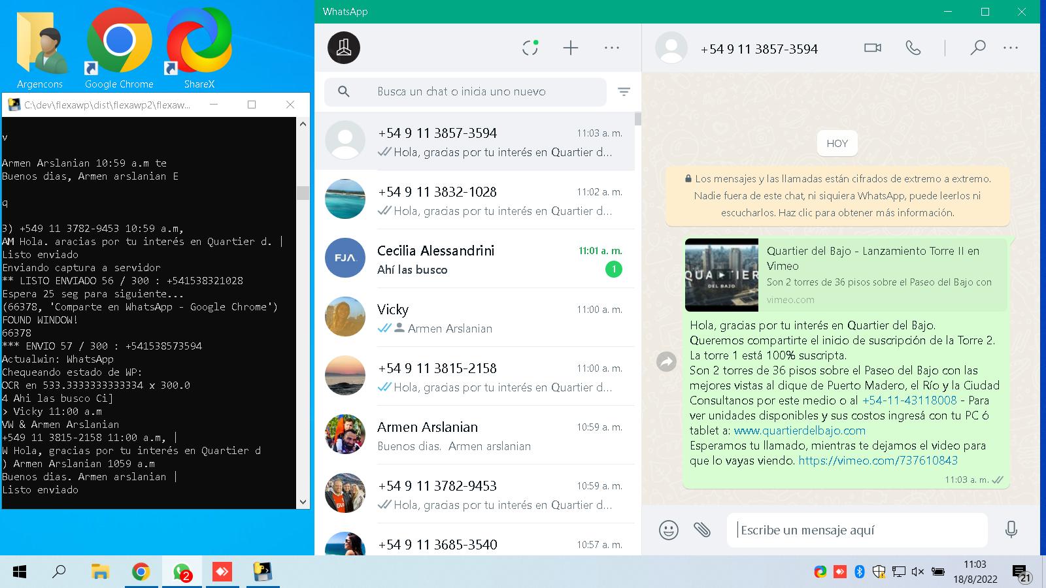Open Armen Arslanian's profile picture
This screenshot has width=1046, height=588.
click(x=345, y=434)
